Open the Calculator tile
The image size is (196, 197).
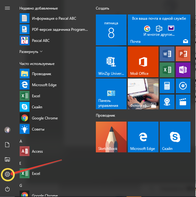pyautogui.click(x=167, y=86)
